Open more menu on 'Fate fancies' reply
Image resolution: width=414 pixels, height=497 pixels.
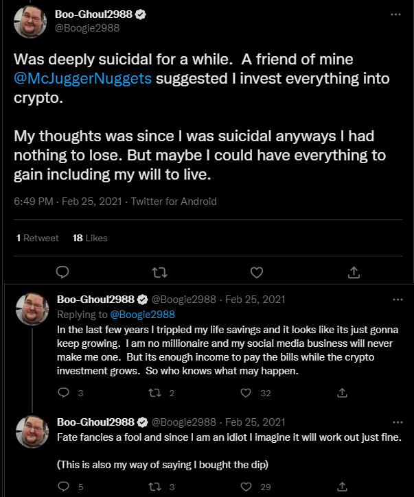[398, 422]
